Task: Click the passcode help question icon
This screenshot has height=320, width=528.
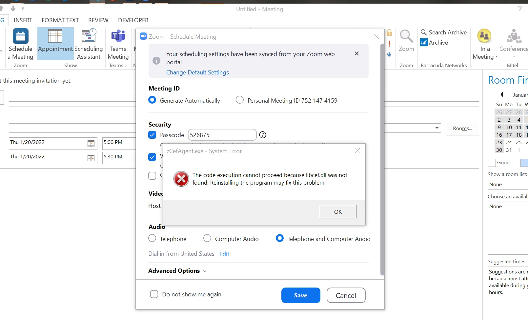Action: pyautogui.click(x=263, y=135)
